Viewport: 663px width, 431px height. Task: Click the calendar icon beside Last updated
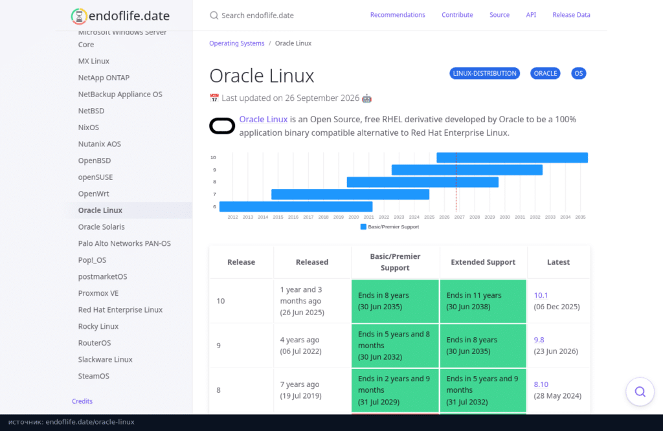[214, 98]
